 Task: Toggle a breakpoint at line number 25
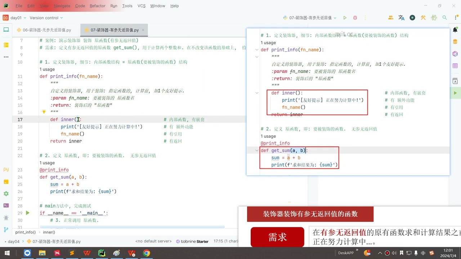pos(20,184)
